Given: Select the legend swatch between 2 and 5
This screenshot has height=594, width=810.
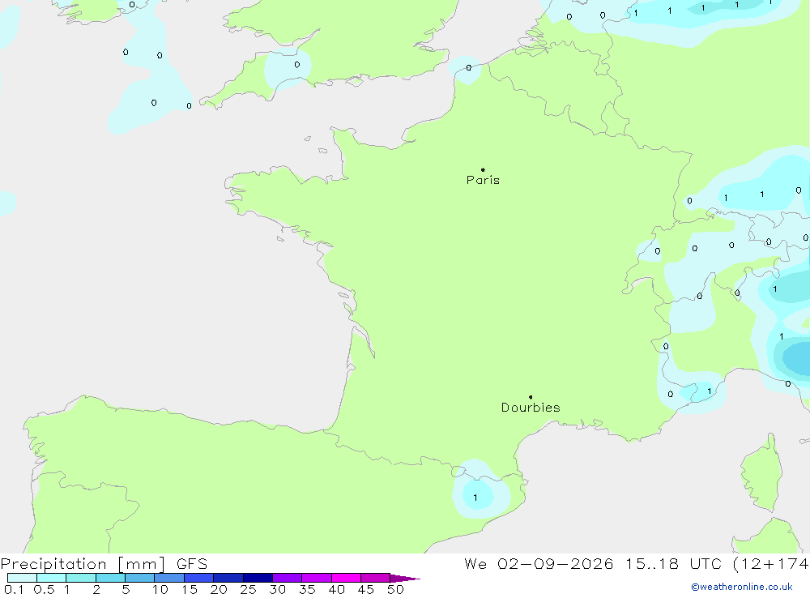Looking at the screenshot, I should point(110,578).
